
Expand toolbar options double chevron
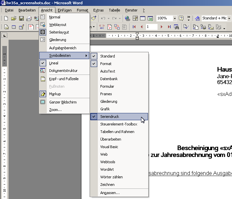click(x=188, y=18)
